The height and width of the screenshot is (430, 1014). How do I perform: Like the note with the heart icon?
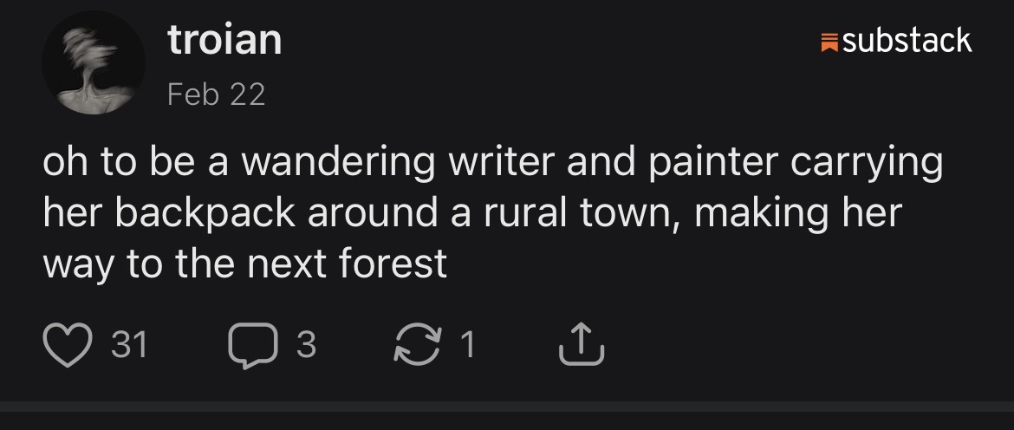pos(67,346)
